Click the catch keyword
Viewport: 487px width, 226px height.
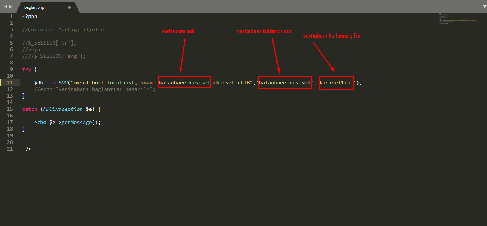click(30, 109)
